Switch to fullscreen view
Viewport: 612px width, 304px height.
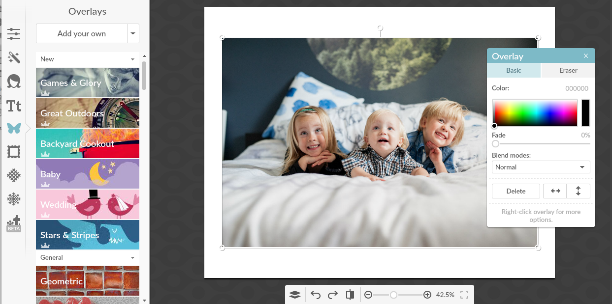(x=464, y=295)
